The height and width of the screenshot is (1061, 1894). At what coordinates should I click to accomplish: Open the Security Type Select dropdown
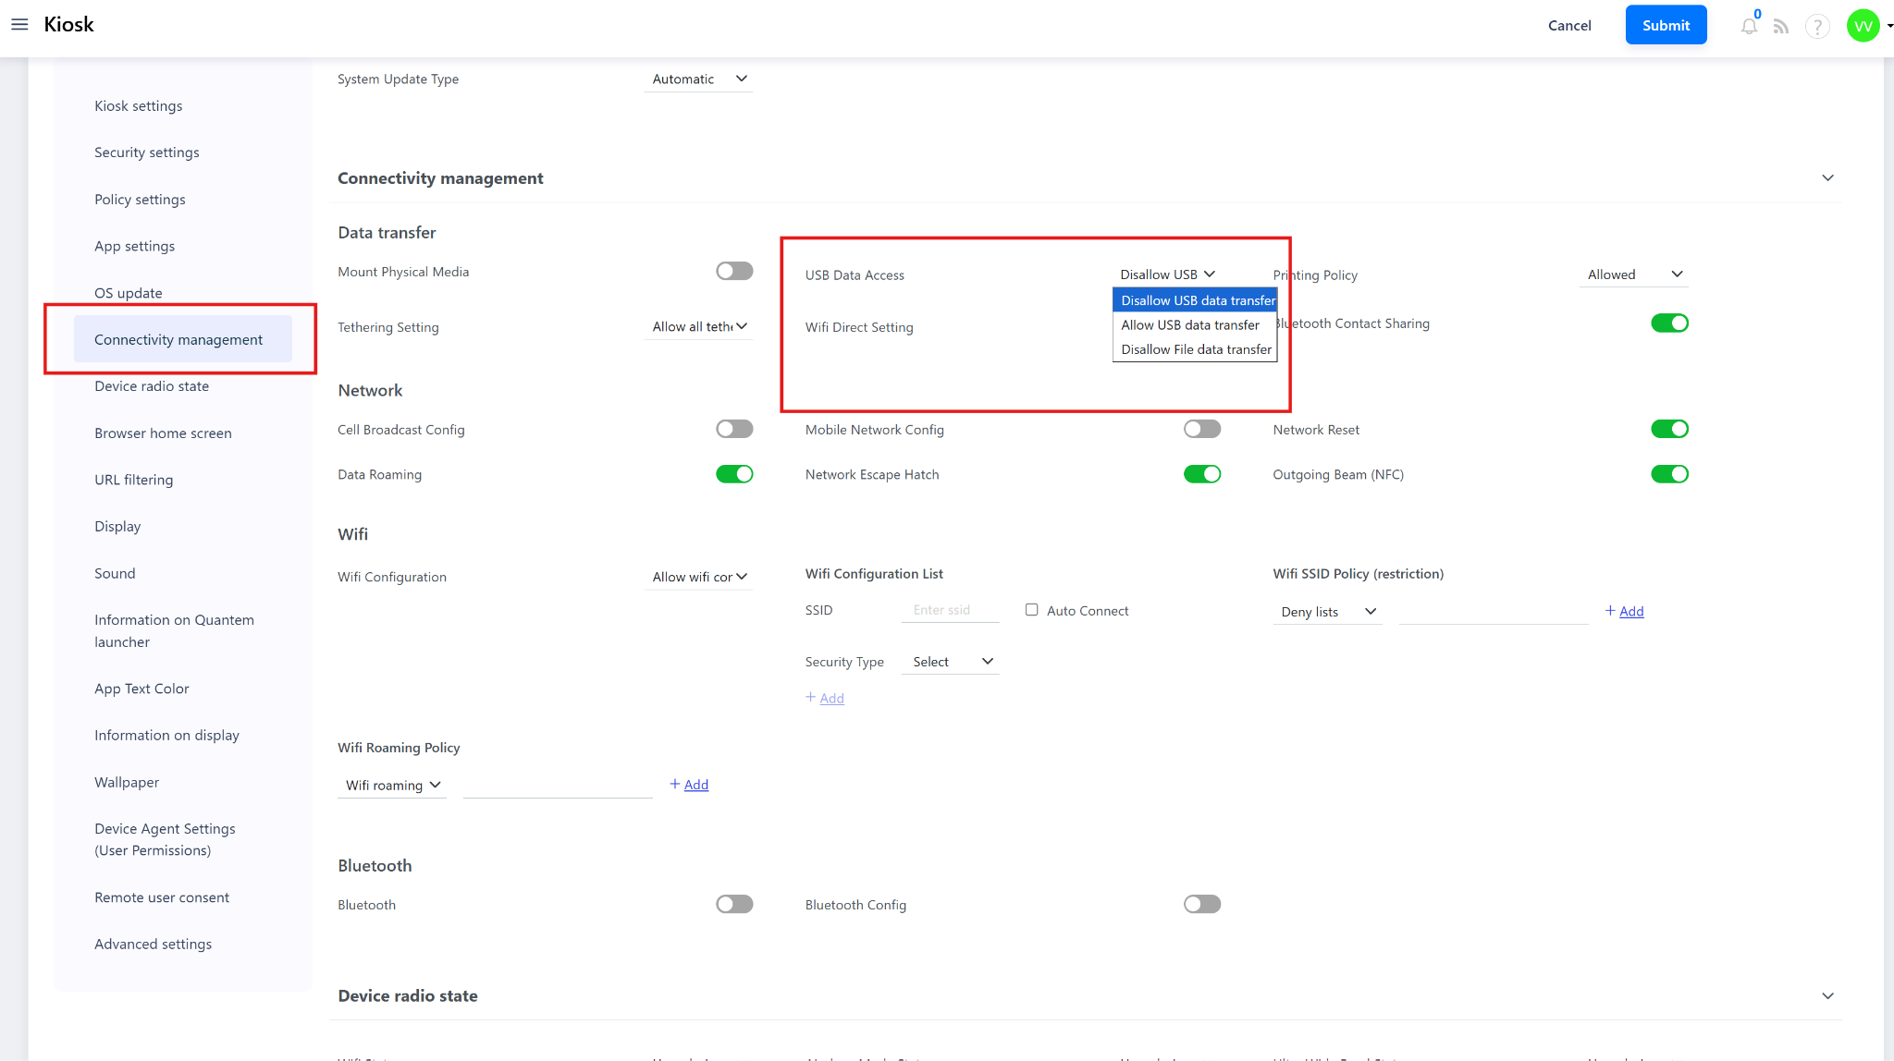pos(951,662)
